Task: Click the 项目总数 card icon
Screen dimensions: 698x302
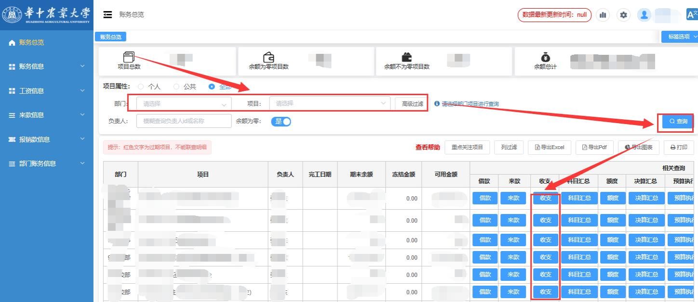Action: [129, 57]
